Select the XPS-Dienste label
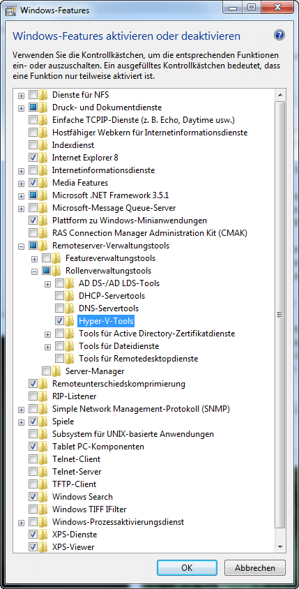299x589 pixels. [75, 534]
